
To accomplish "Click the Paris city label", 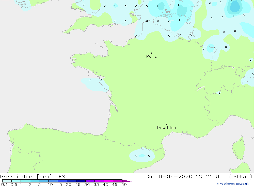I will (151, 56).
